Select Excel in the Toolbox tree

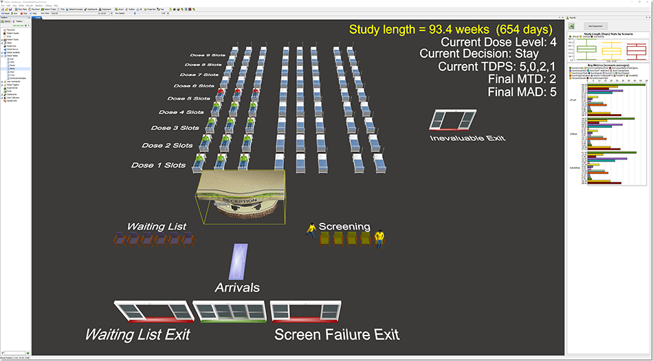[x=8, y=91]
